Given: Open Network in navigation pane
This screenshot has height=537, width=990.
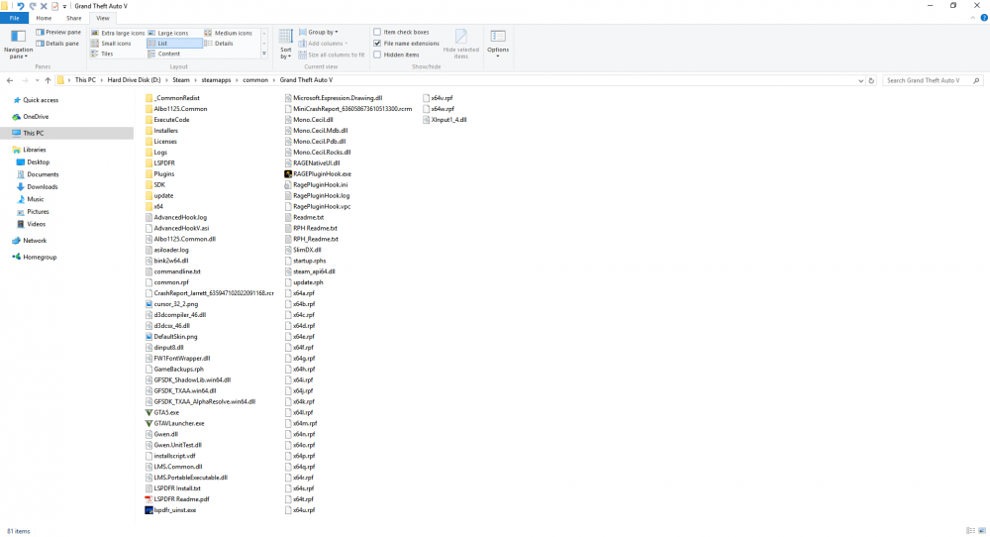Looking at the screenshot, I should click(35, 240).
